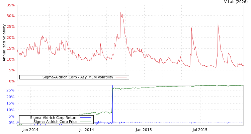Click the 35% label on the volatility axis
This screenshot has width=251, height=134.
(x=11, y=5)
